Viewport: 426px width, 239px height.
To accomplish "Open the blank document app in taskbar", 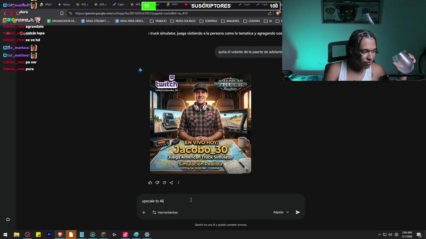I will tap(71, 235).
